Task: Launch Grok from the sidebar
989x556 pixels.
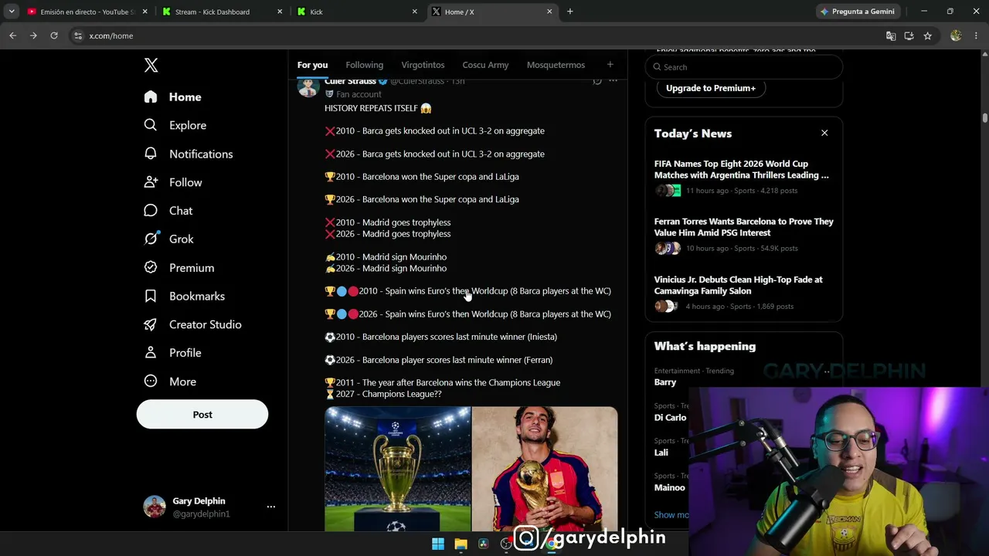Action: [x=169, y=239]
